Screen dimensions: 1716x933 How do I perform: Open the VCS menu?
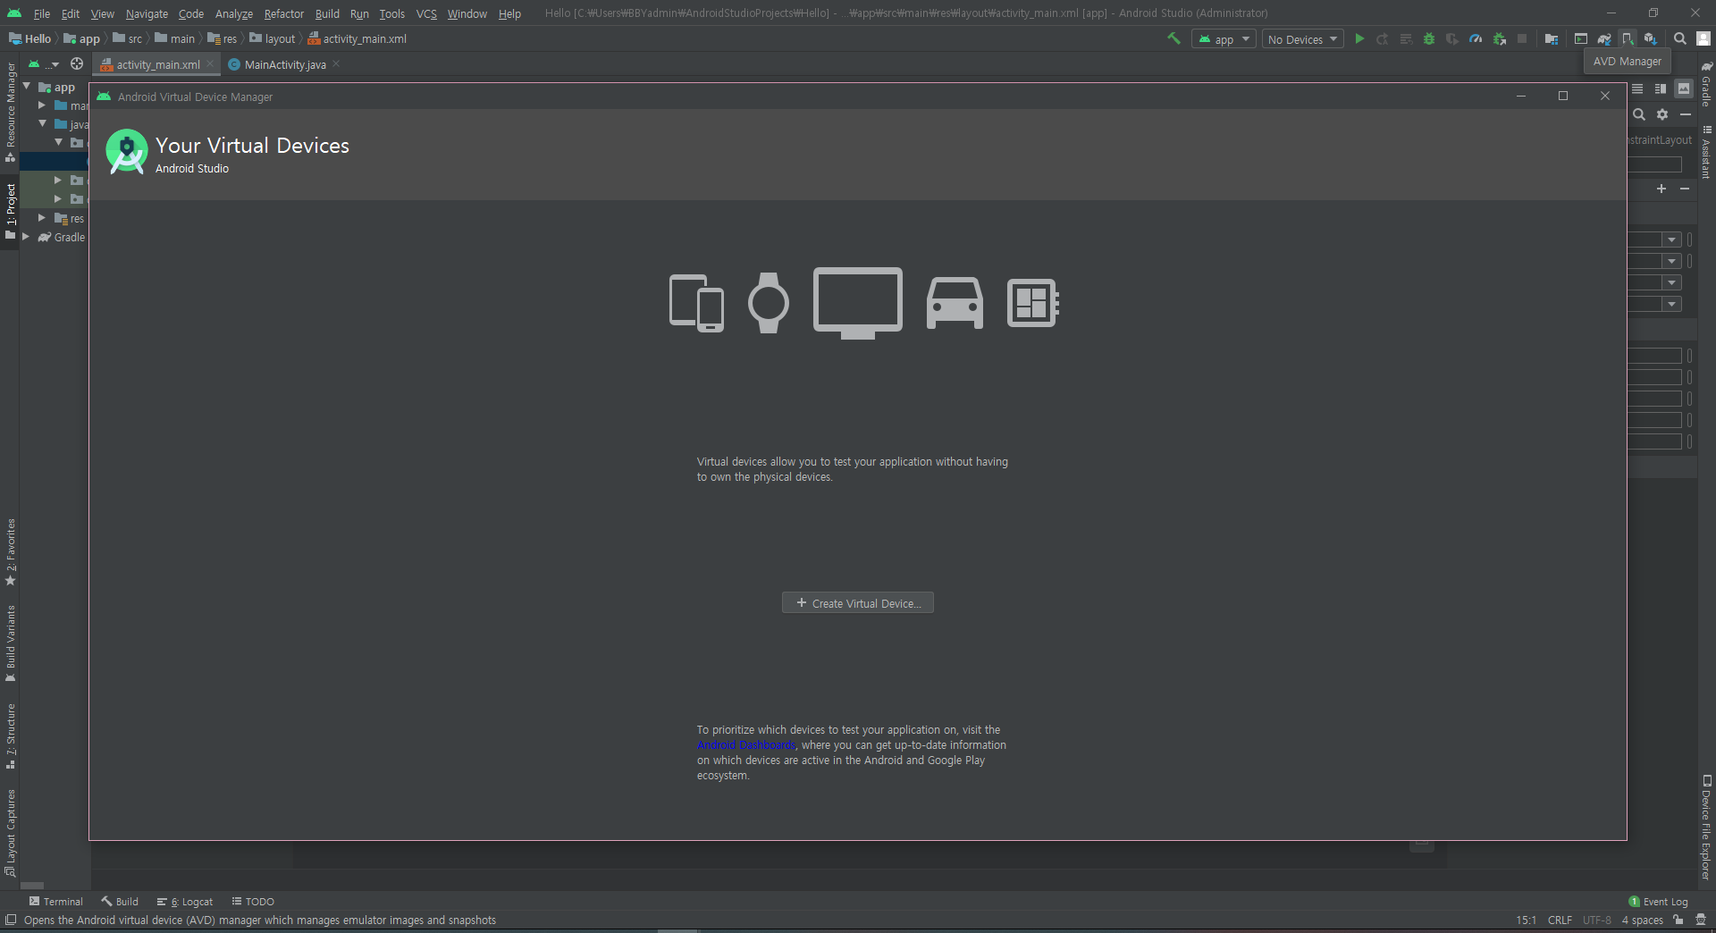pyautogui.click(x=426, y=13)
